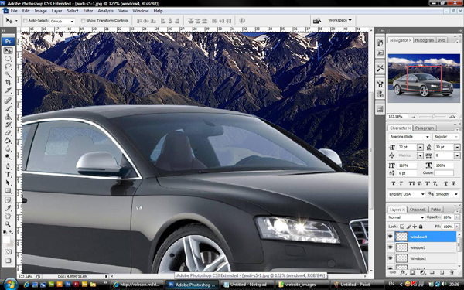Select the History Brush tool
The width and height of the screenshot is (464, 290).
pos(8,125)
